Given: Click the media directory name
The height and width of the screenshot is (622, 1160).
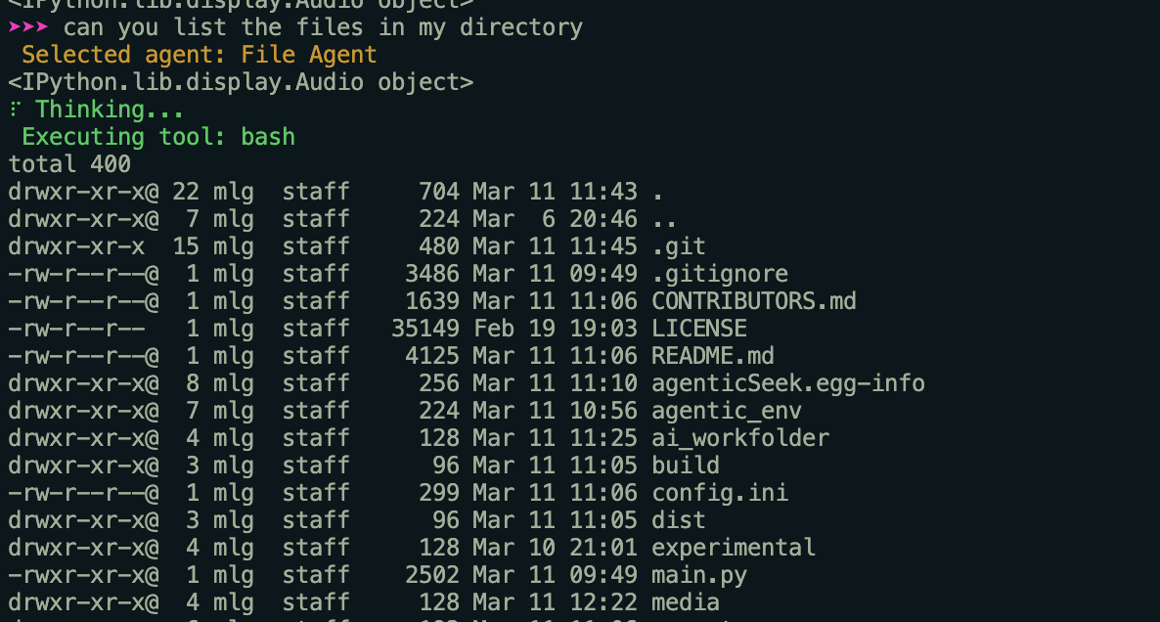Looking at the screenshot, I should coord(686,602).
